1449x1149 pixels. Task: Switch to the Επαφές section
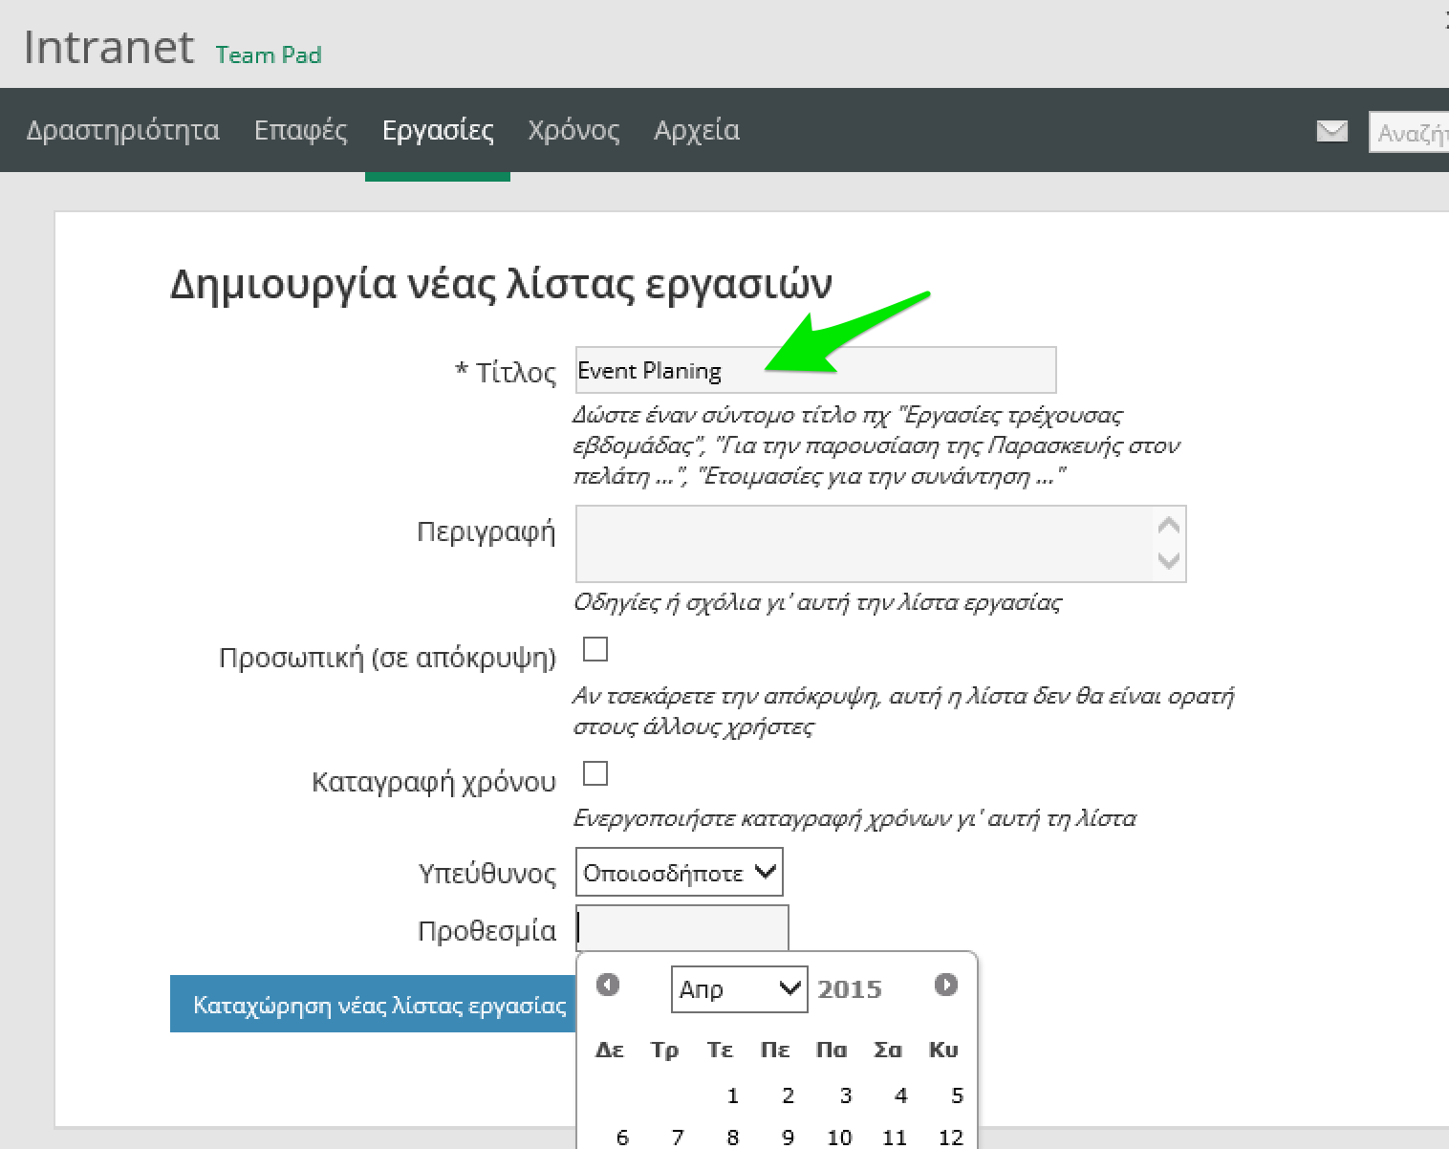pos(300,130)
